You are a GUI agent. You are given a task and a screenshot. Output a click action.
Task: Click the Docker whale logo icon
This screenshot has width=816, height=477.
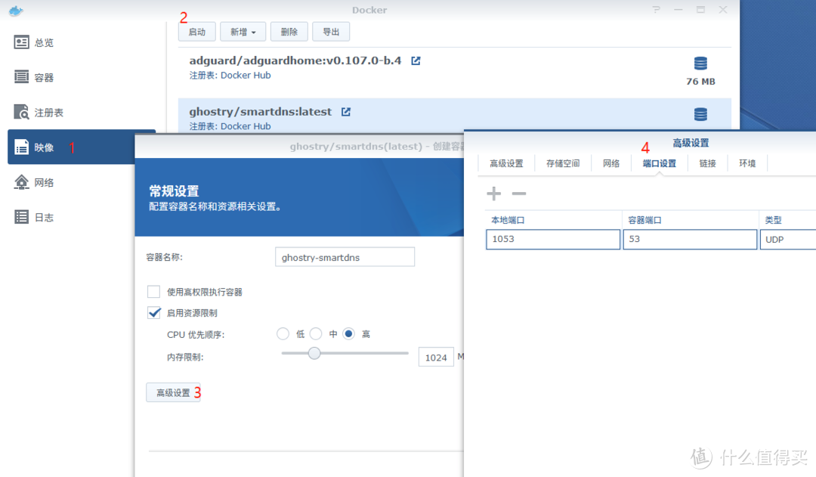16,10
